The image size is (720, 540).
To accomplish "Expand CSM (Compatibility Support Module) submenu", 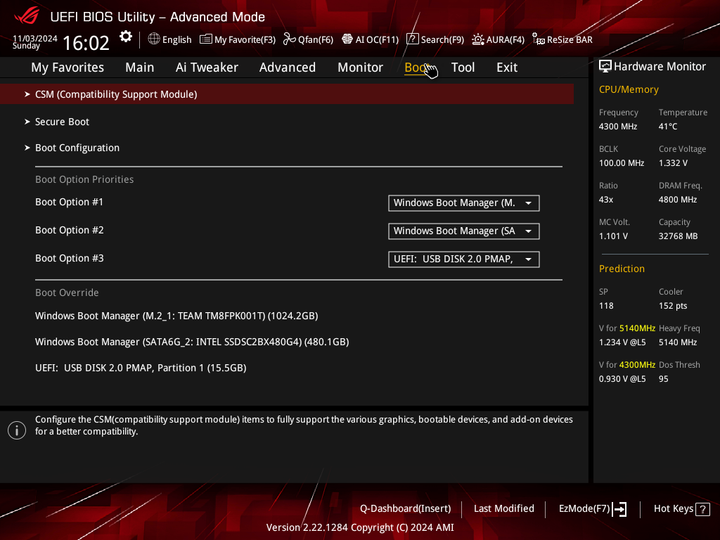I will click(287, 94).
